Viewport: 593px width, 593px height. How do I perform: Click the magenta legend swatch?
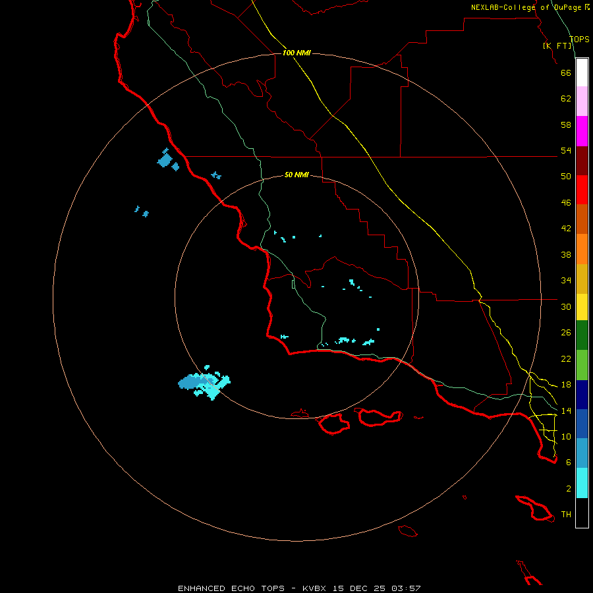coord(582,131)
